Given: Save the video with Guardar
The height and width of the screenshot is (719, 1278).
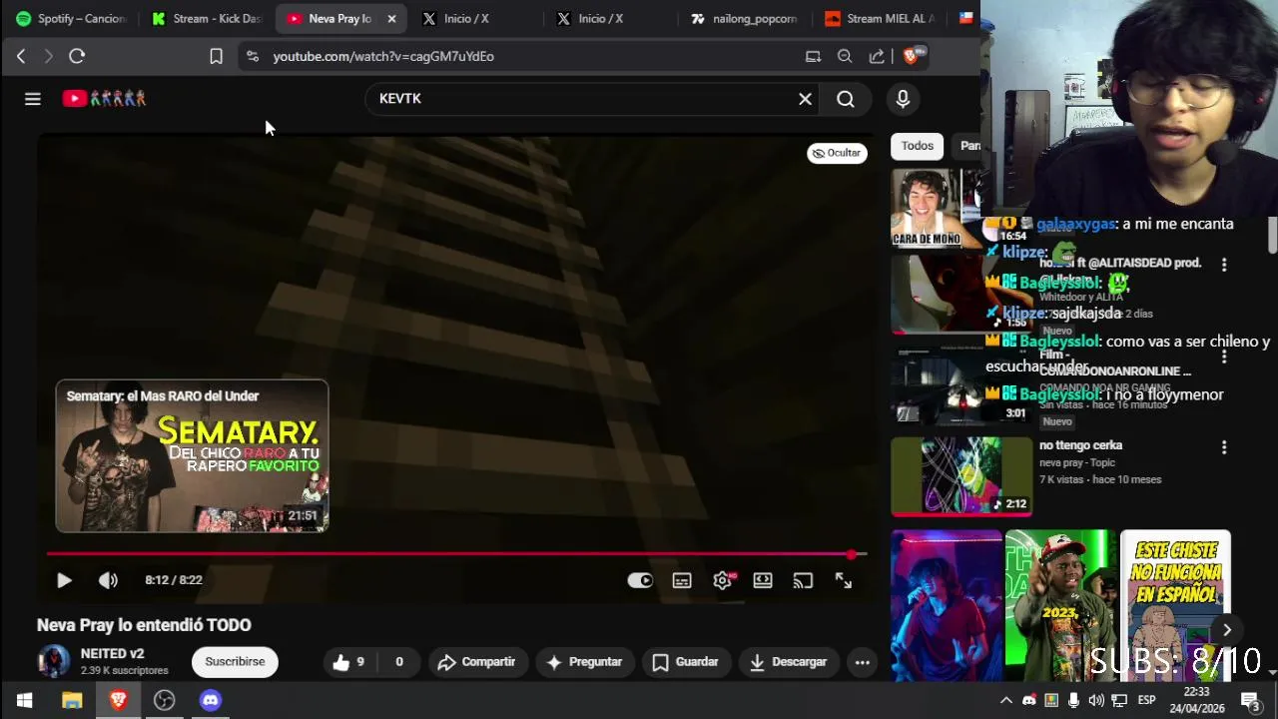Looking at the screenshot, I should pos(685,662).
